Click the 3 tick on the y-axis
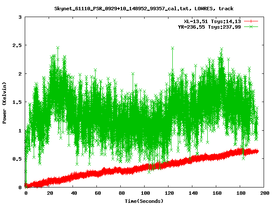The width and height of the screenshot is (273, 205). click(20, 17)
